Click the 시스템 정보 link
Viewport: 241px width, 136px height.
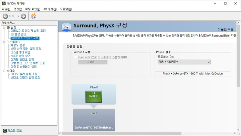14,130
